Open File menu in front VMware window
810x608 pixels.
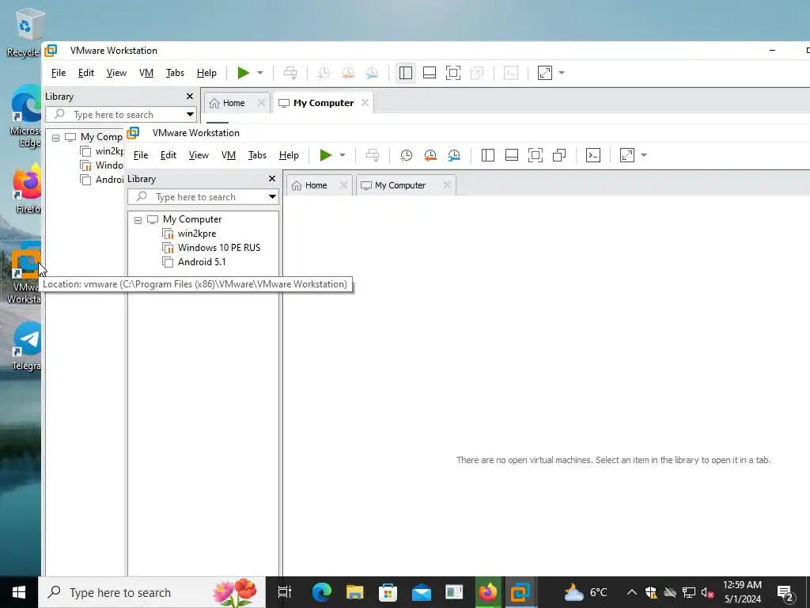click(x=141, y=155)
